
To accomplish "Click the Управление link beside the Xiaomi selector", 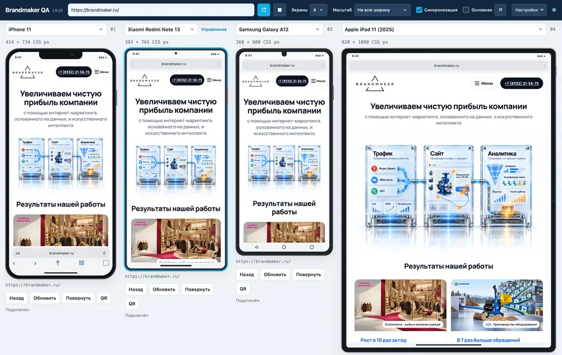I will pyautogui.click(x=214, y=29).
